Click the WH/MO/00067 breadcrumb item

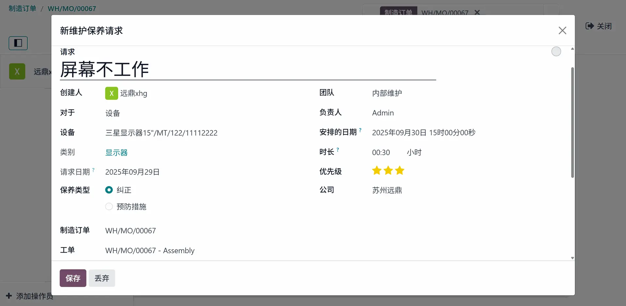tap(72, 8)
